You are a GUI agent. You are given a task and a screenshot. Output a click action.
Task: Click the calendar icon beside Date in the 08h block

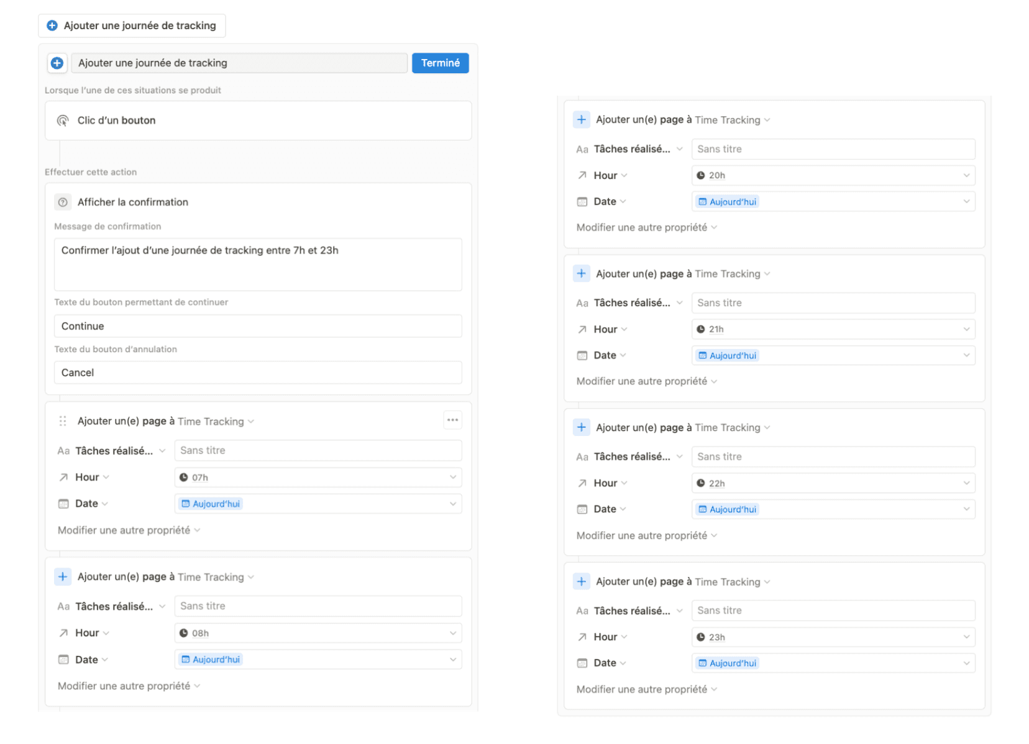[63, 660]
